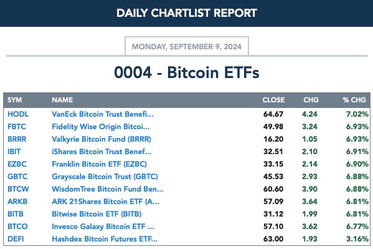373x249 pixels.
Task: Select the ARKB ticker symbol
Action: pos(17,202)
